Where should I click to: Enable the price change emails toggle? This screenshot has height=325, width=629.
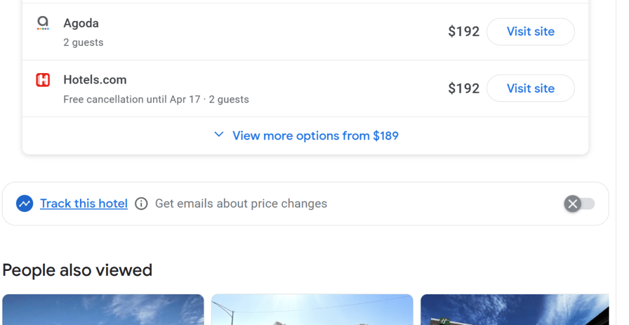coord(579,203)
